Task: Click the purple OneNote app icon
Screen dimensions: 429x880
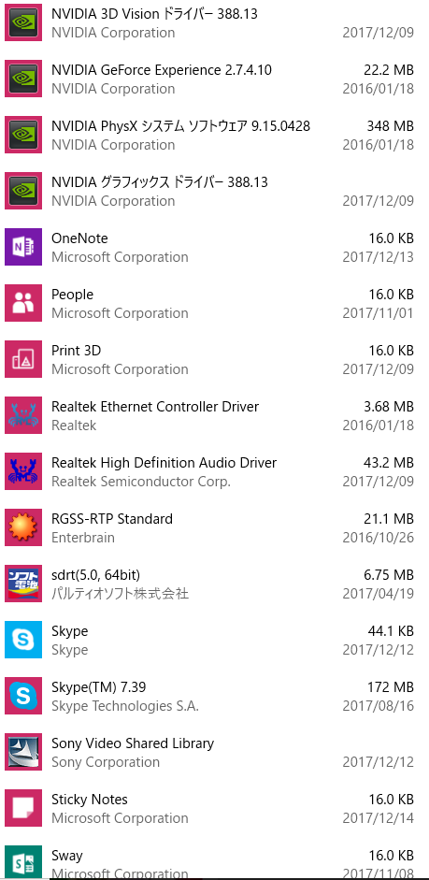Action: click(x=23, y=247)
